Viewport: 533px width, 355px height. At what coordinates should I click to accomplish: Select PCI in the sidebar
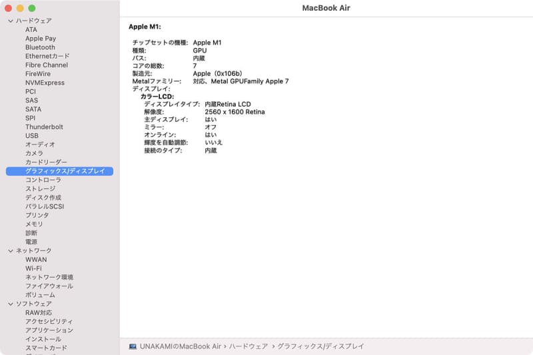31,92
